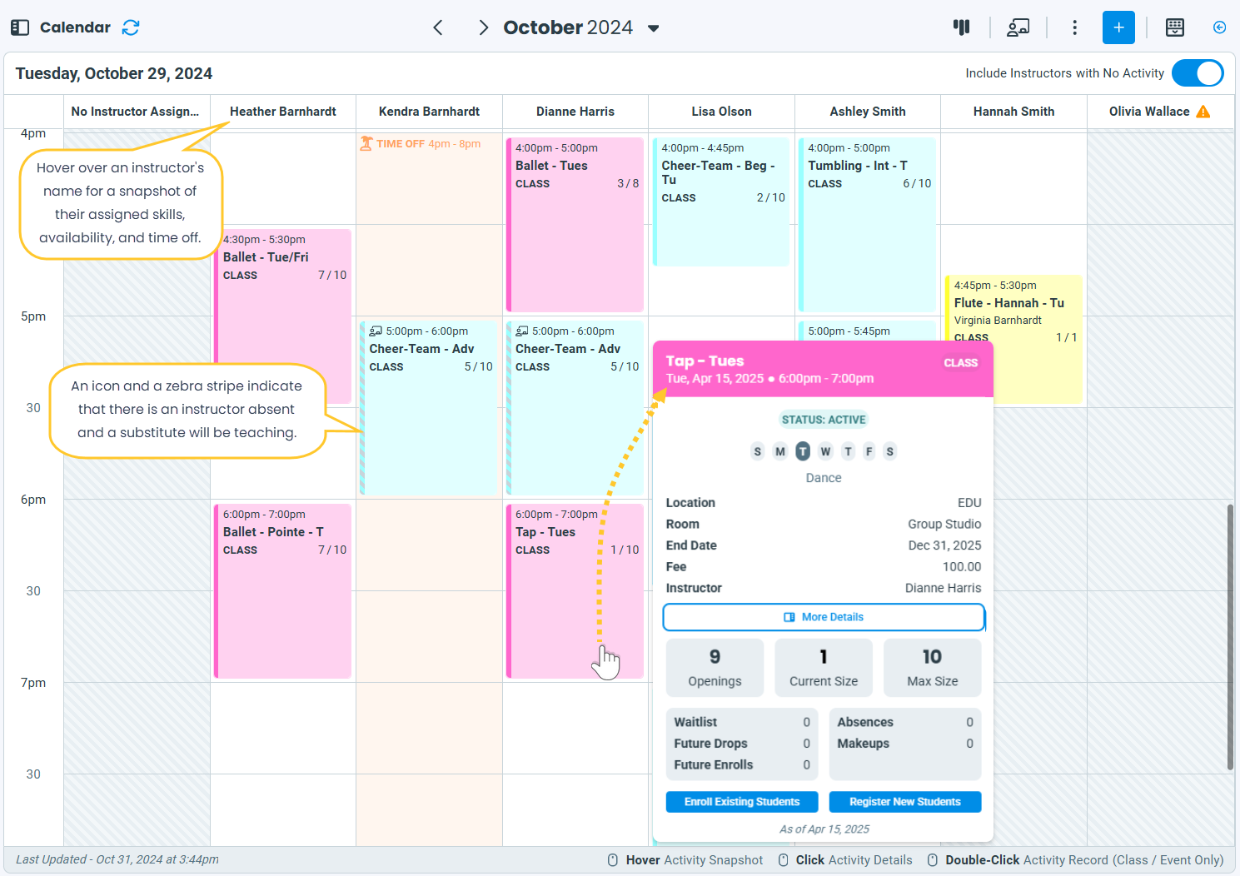
Task: Open the instructor view icon in toolbar
Action: pos(1018,27)
